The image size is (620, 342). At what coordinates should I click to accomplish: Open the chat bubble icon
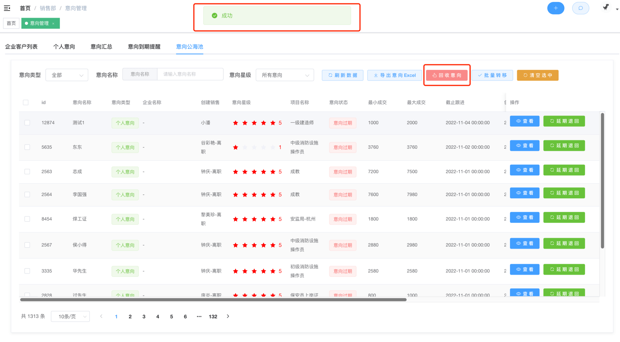point(580,8)
